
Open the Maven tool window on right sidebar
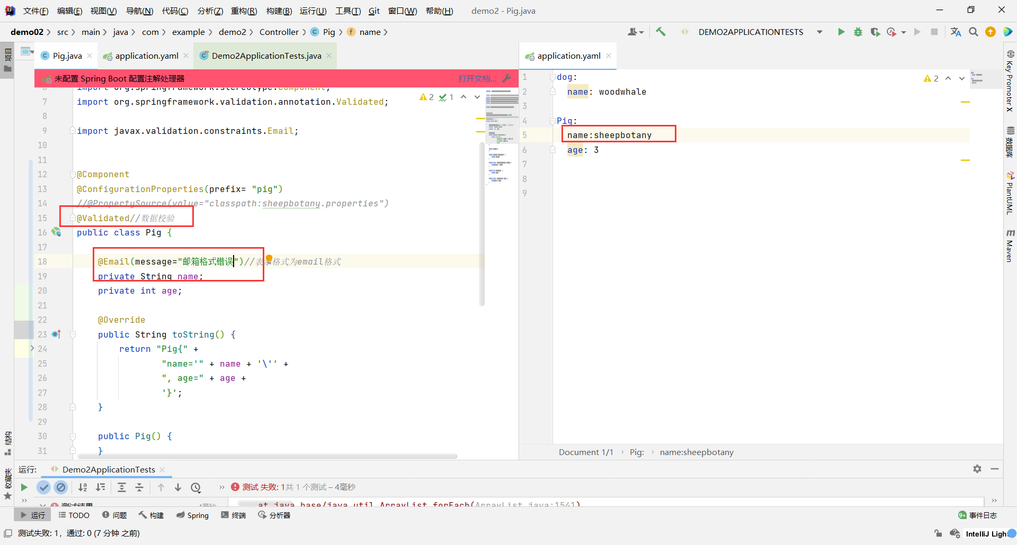click(x=1010, y=246)
